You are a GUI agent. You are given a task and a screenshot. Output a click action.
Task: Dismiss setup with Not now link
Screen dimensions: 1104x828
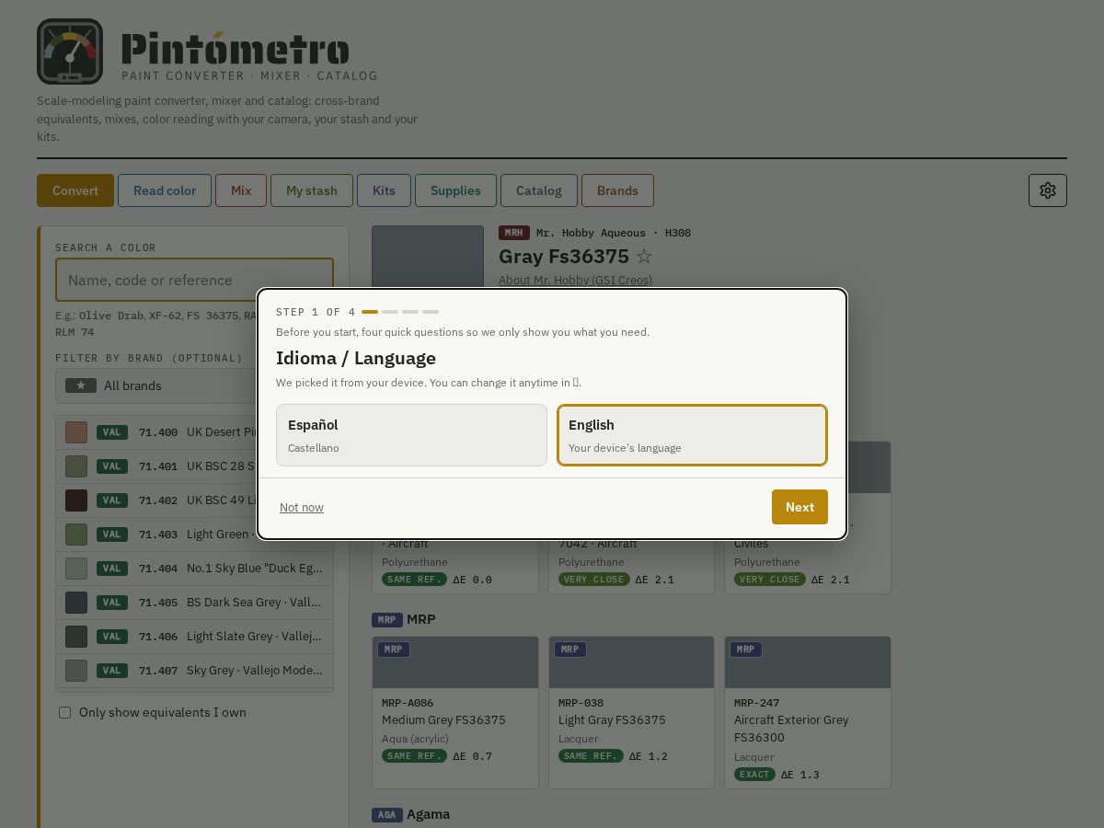tap(302, 507)
